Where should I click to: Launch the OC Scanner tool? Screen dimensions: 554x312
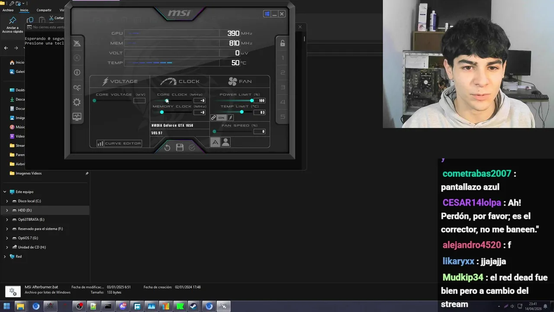[77, 88]
